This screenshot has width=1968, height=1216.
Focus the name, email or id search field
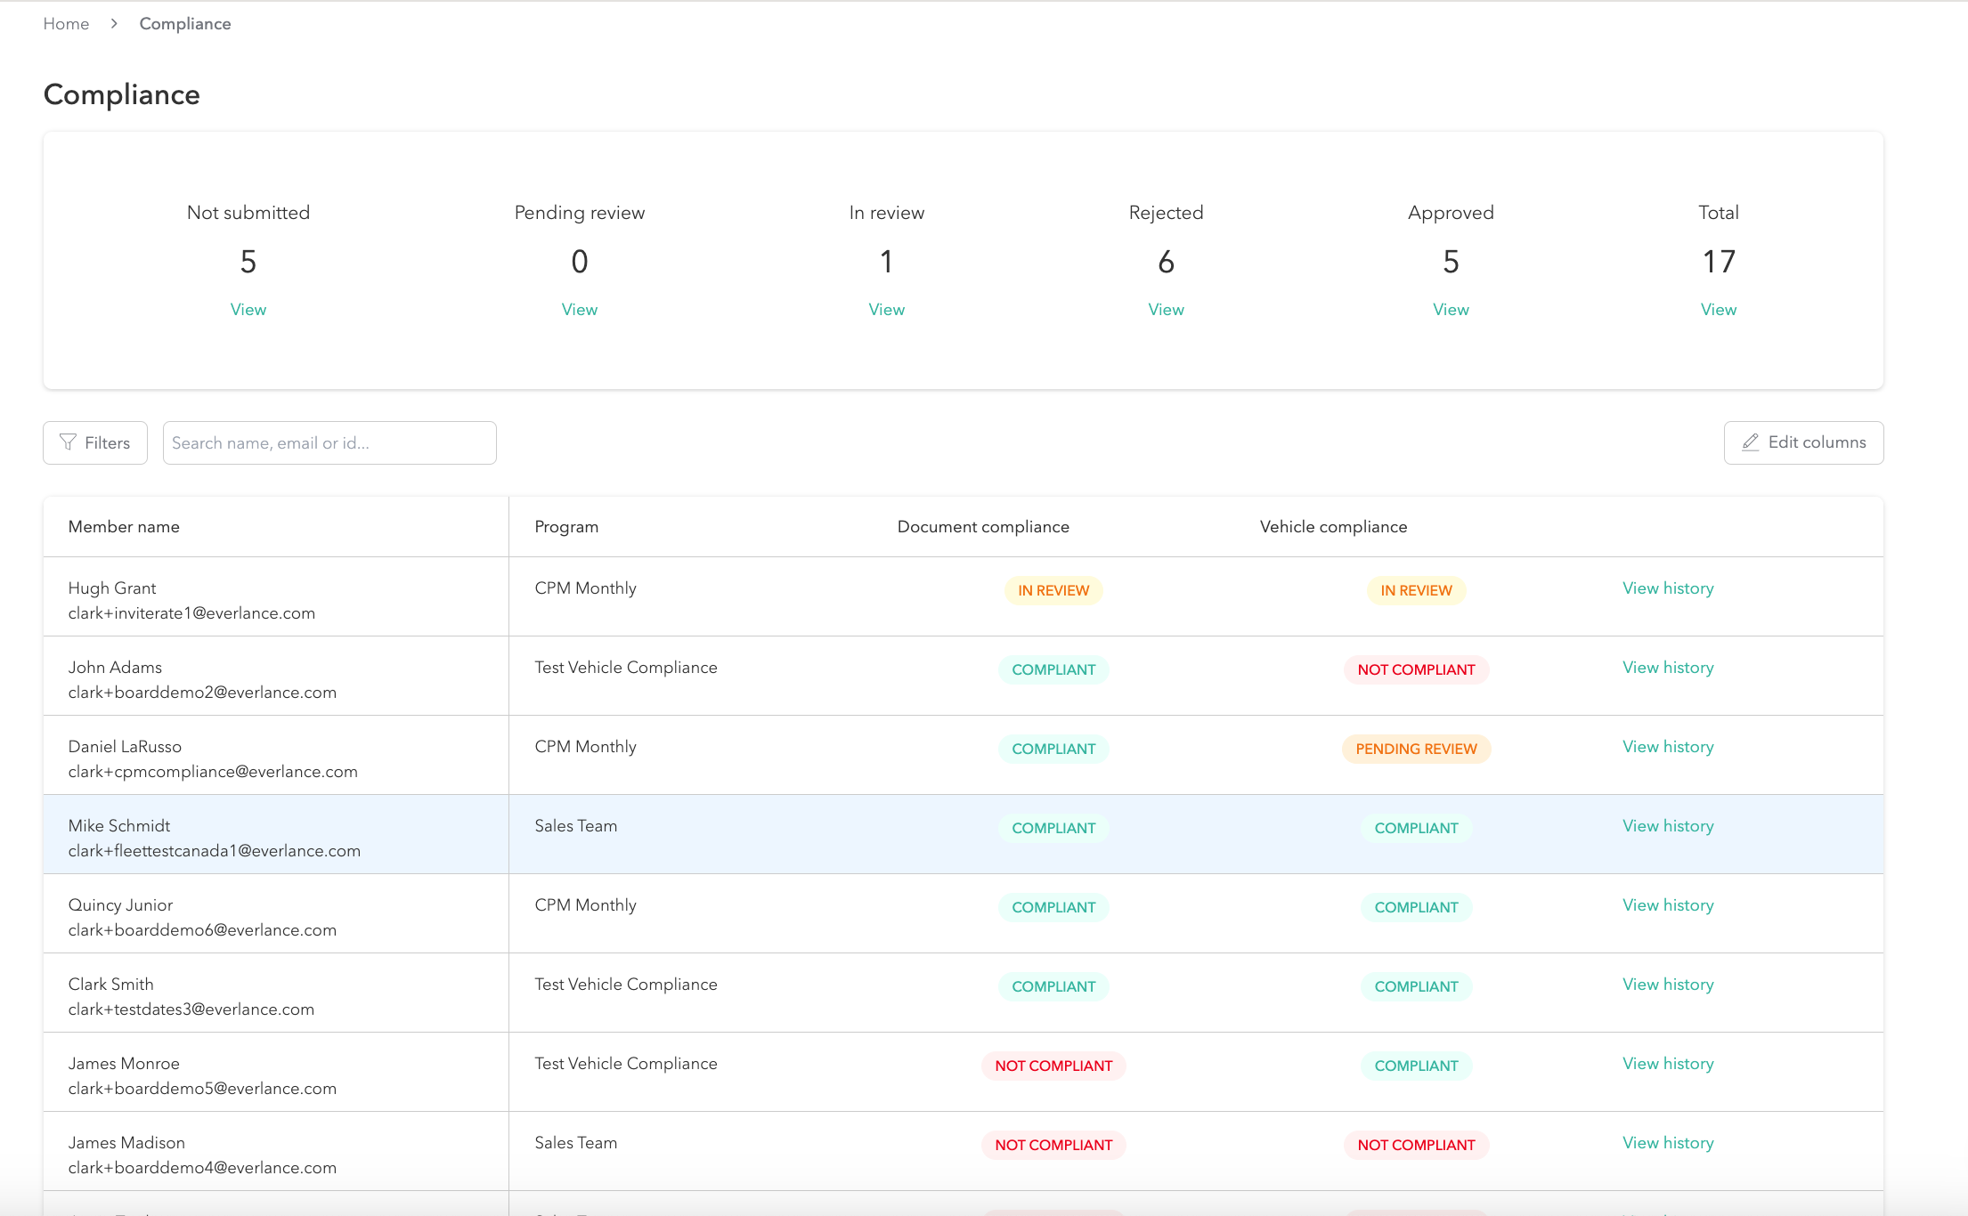[x=329, y=442]
